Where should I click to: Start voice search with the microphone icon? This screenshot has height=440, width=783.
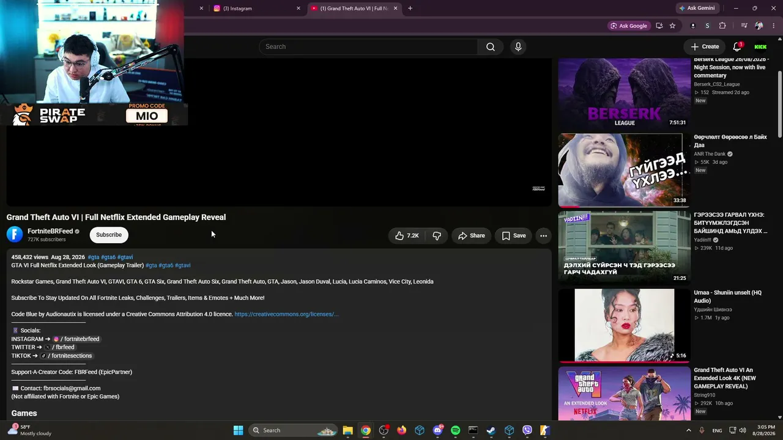[518, 46]
